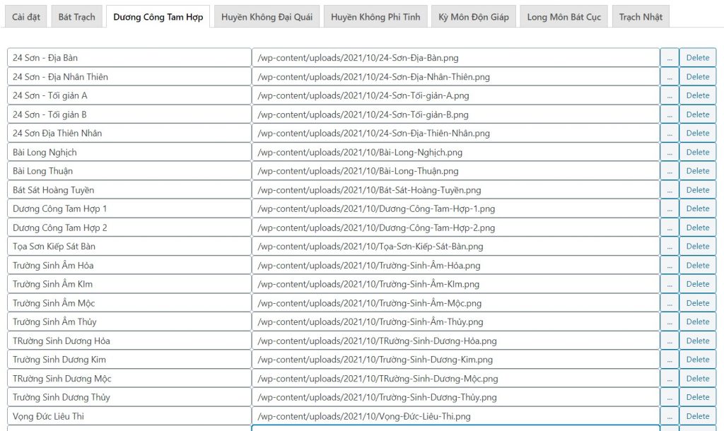Viewport: 724px width, 431px height.
Task: Click browse button for 24 Sơn - Địa Bàn row
Action: 669,58
